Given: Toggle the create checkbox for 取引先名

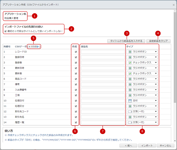Looking at the screenshot, I should point(76,117).
